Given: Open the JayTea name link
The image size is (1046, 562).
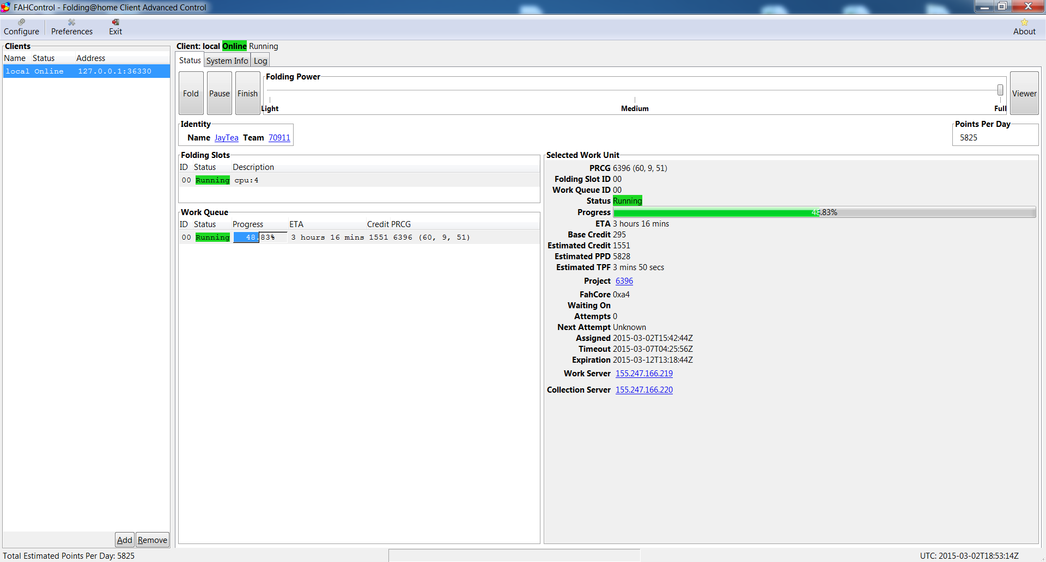Looking at the screenshot, I should pyautogui.click(x=227, y=138).
